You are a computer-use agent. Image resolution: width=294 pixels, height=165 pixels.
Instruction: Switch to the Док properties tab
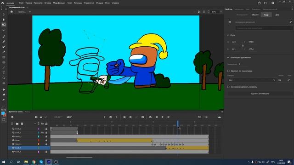277,15
